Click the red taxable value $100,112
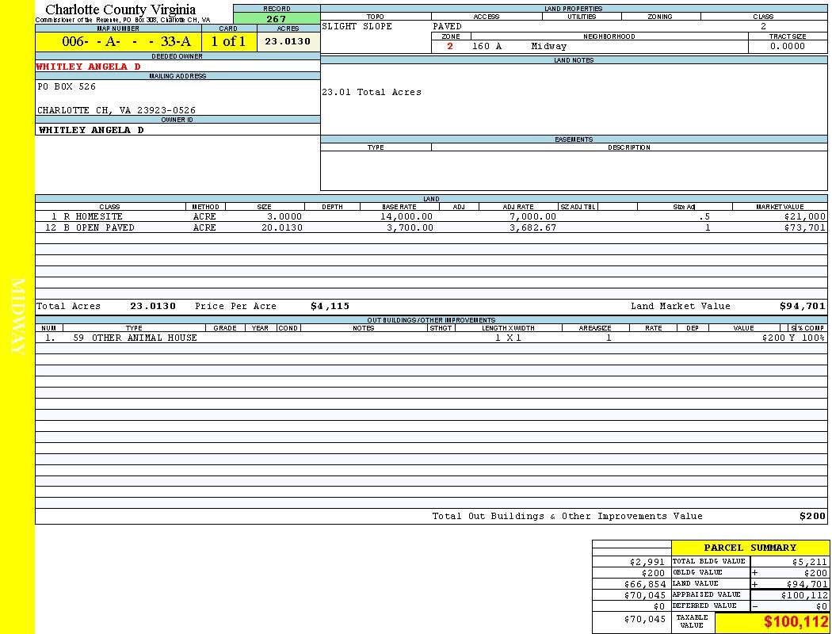 click(x=796, y=622)
